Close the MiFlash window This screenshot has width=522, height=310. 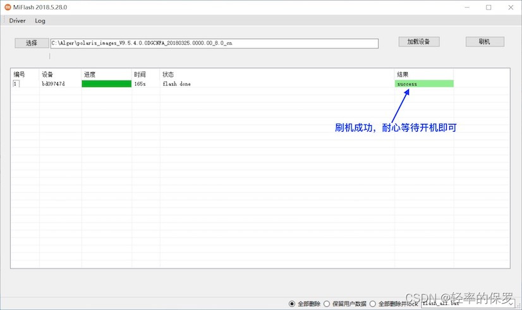pos(511,8)
